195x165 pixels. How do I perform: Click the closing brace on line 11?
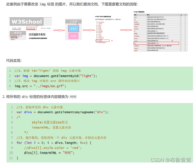pos(17,158)
